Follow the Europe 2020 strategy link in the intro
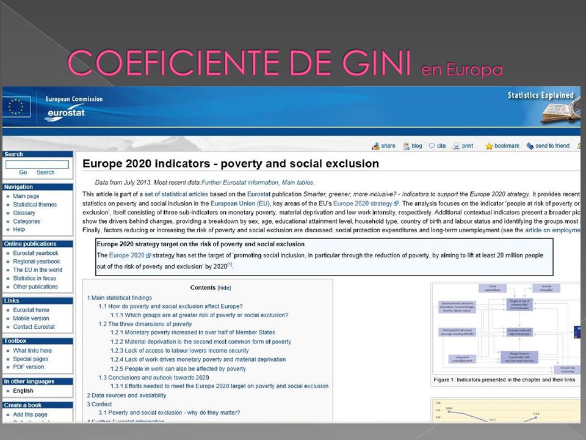Viewport: 586px width, 440px height. click(x=363, y=204)
